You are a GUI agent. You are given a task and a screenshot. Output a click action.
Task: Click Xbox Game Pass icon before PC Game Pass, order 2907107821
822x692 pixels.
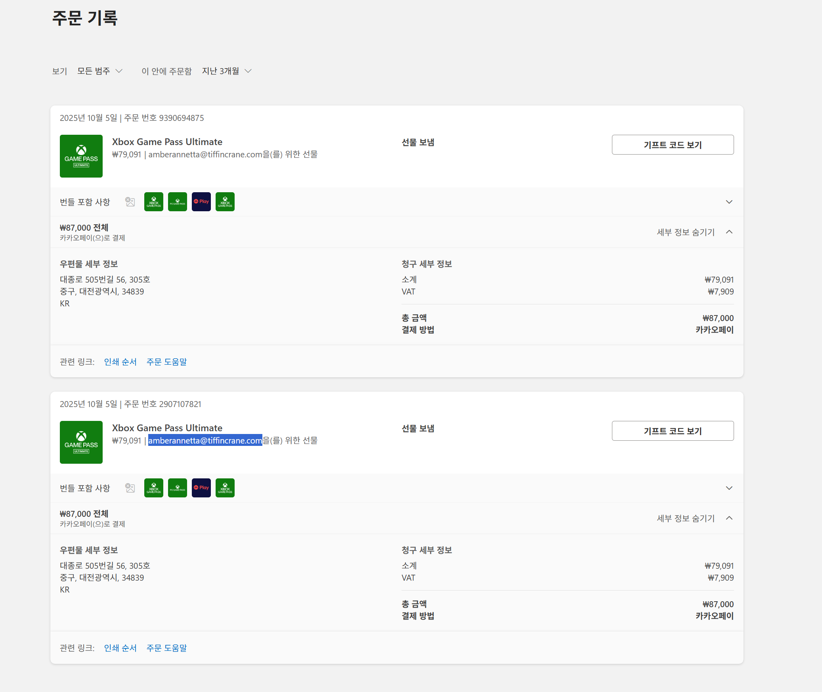tap(154, 488)
